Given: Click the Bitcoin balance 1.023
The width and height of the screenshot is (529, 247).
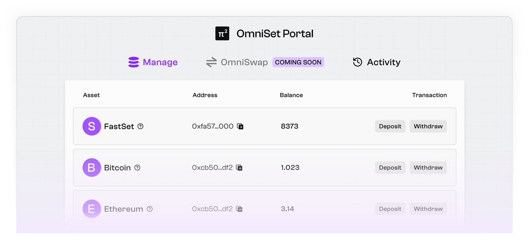Looking at the screenshot, I should coord(290,168).
